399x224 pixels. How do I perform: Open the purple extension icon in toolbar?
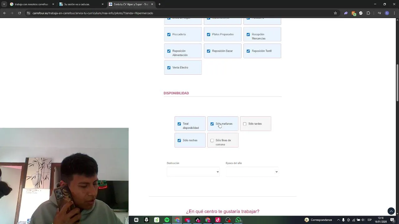coord(346,13)
